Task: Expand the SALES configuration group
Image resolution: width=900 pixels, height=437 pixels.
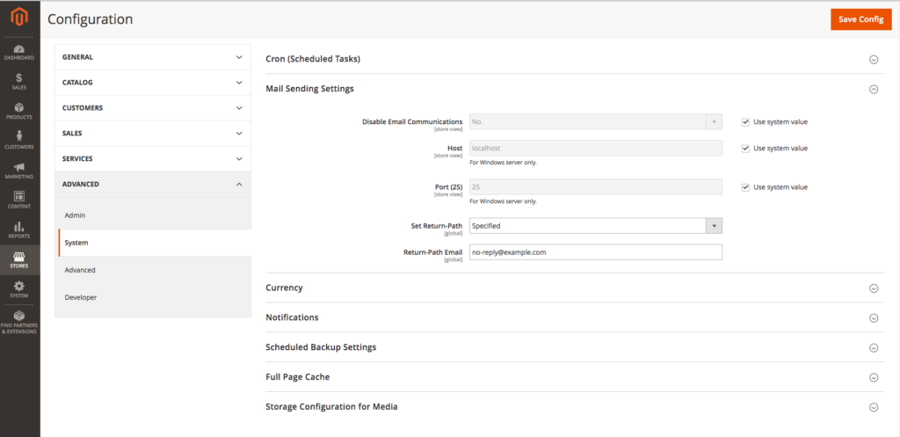Action: click(153, 134)
